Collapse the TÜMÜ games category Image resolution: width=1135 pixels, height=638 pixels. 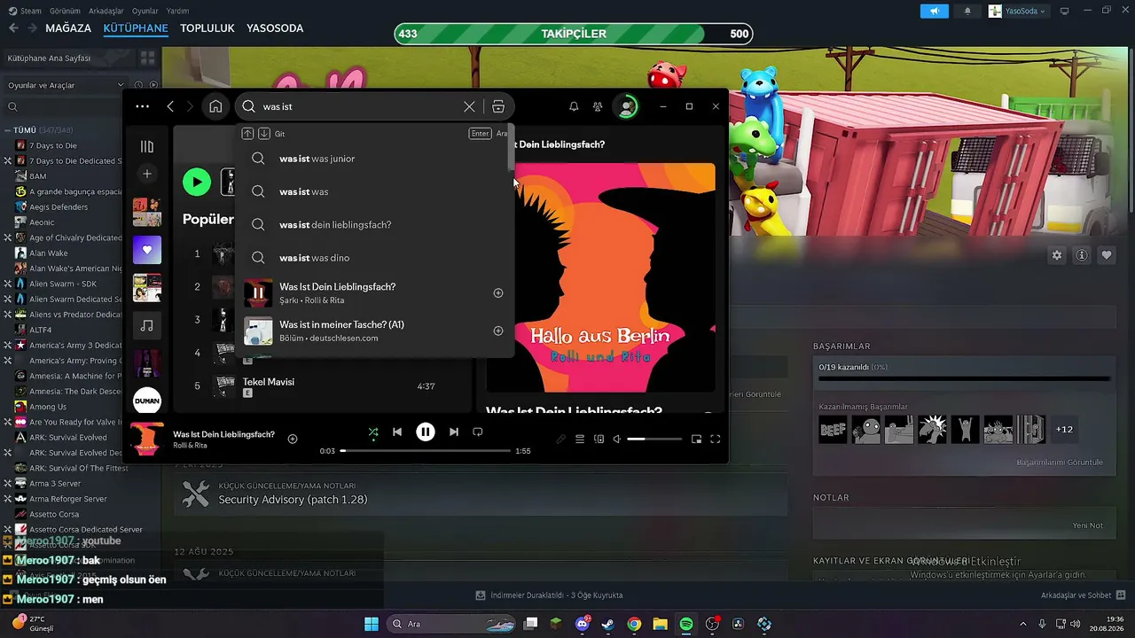point(7,130)
